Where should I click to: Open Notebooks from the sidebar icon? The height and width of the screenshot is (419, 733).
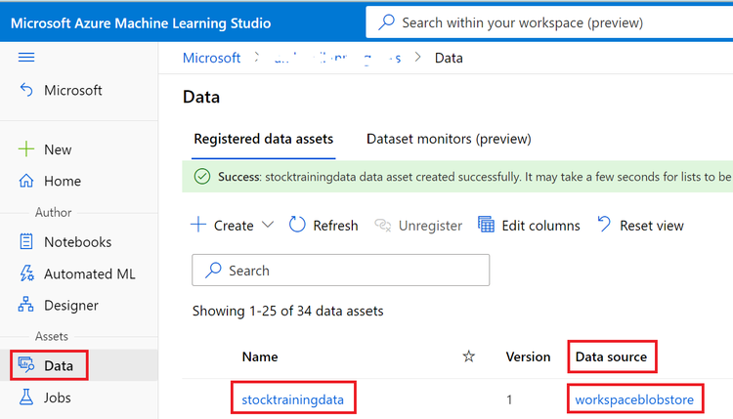point(26,242)
